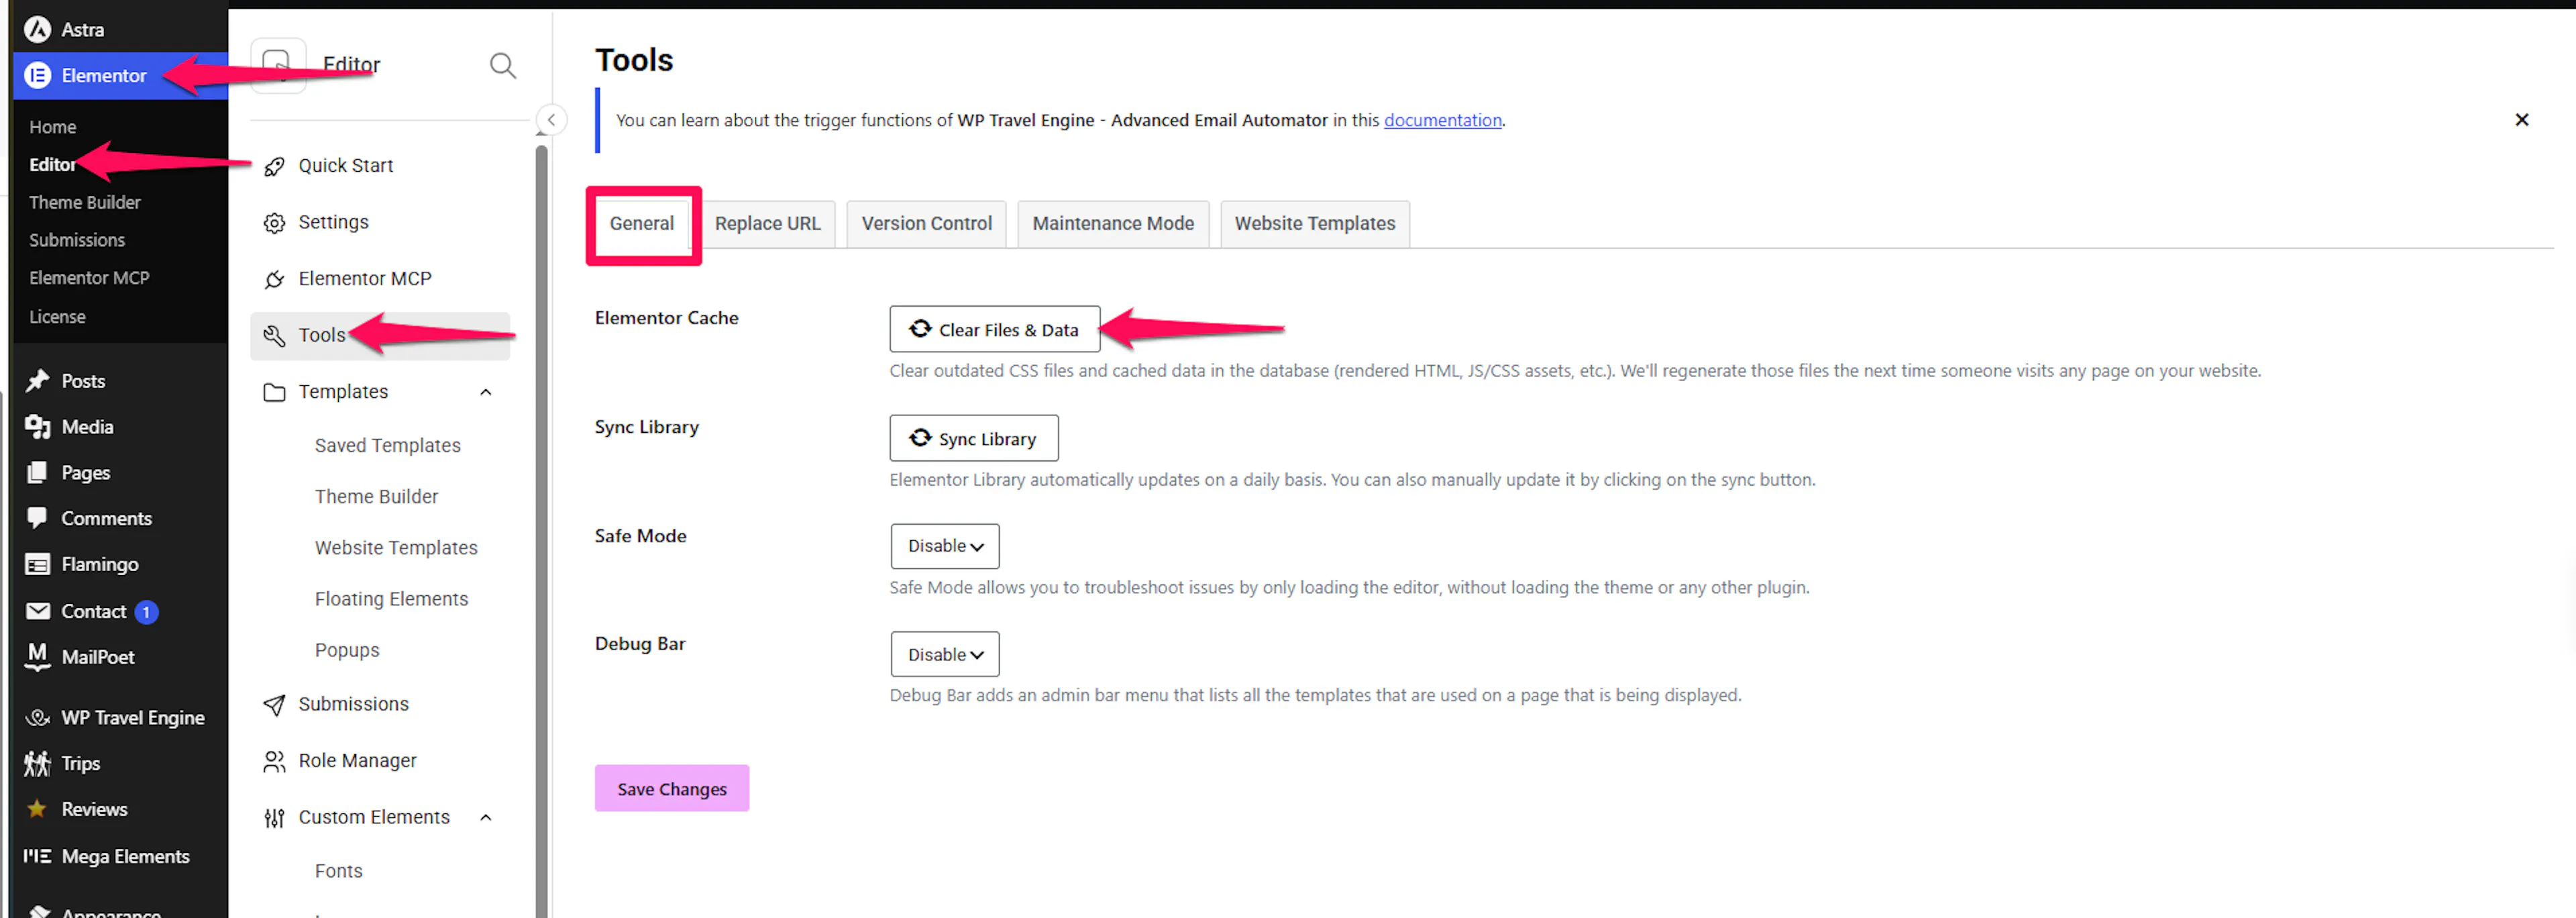2576x918 pixels.
Task: Open Saved Templates in editor sidebar
Action: (x=387, y=446)
